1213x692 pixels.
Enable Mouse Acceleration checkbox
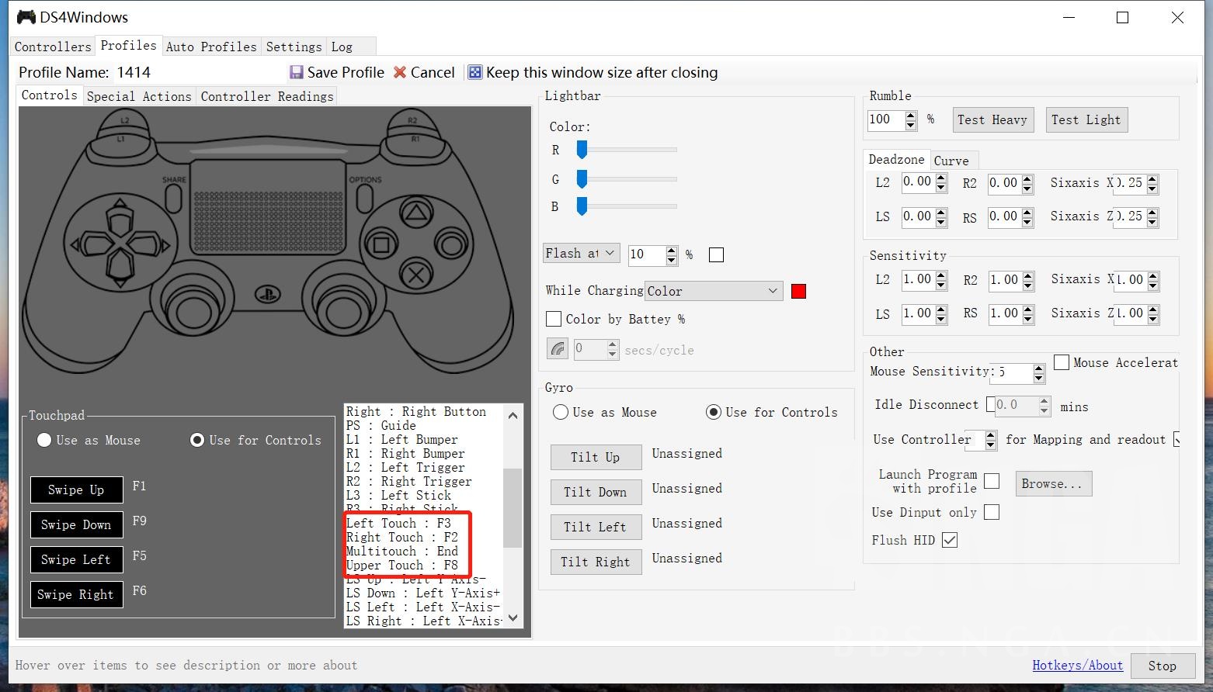point(1062,362)
